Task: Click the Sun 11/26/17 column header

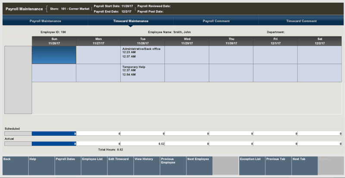Action: pos(54,41)
